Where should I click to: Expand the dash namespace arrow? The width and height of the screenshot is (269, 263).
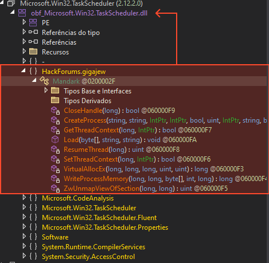[x=24, y=61]
